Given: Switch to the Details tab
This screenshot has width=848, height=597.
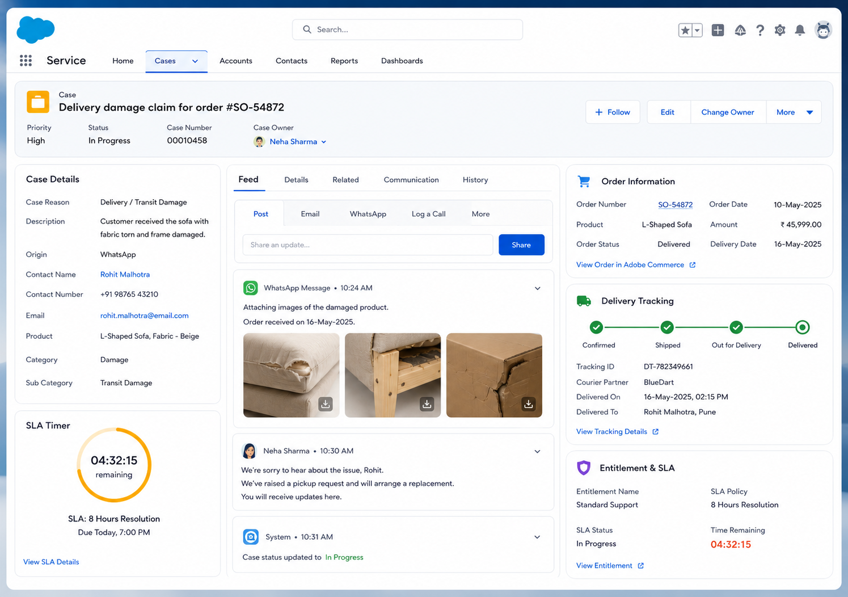Looking at the screenshot, I should 296,180.
